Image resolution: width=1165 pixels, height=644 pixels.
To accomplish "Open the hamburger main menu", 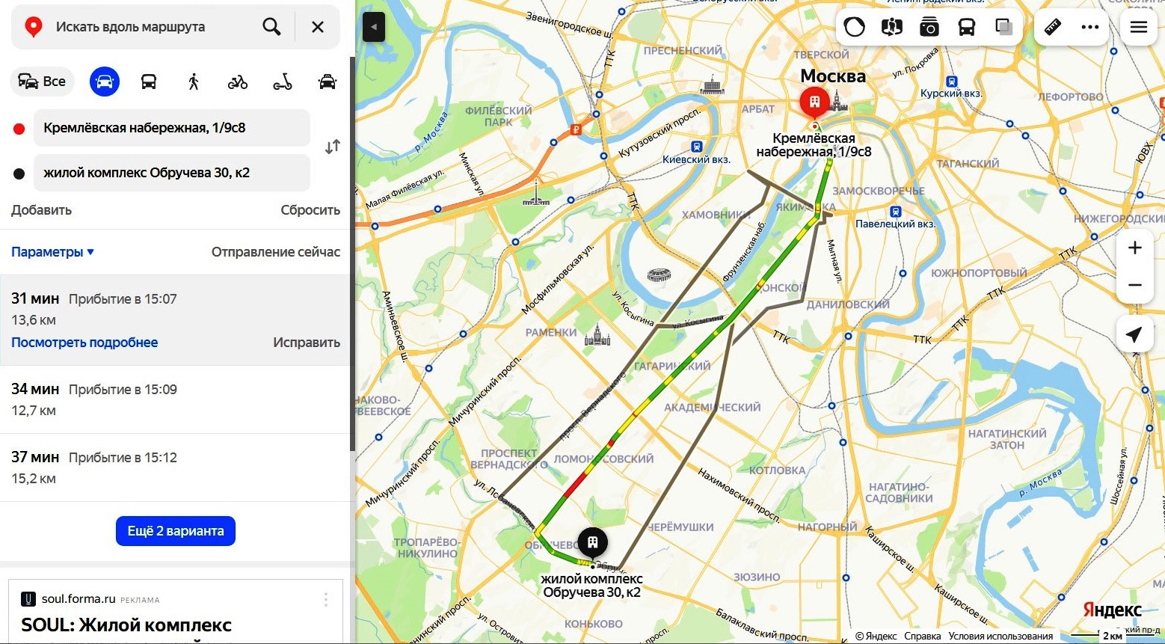I will click(1139, 27).
